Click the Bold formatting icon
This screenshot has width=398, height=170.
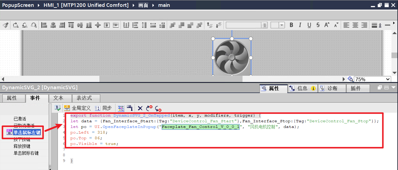click(x=291, y=25)
